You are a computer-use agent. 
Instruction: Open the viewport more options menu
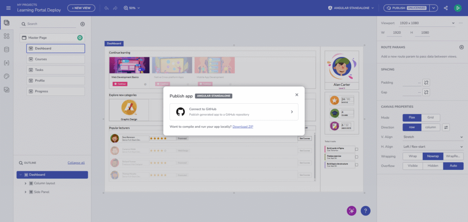tap(461, 23)
